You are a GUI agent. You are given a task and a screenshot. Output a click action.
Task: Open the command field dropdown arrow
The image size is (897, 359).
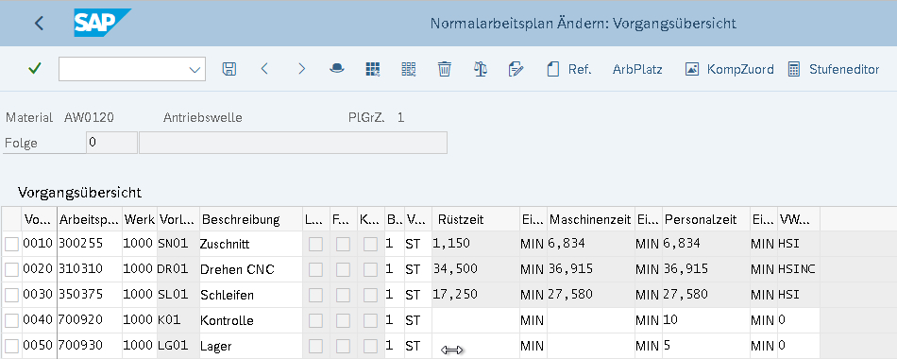point(195,69)
